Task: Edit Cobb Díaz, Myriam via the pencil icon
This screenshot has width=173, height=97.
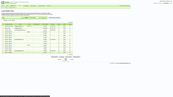Action: 3,32
